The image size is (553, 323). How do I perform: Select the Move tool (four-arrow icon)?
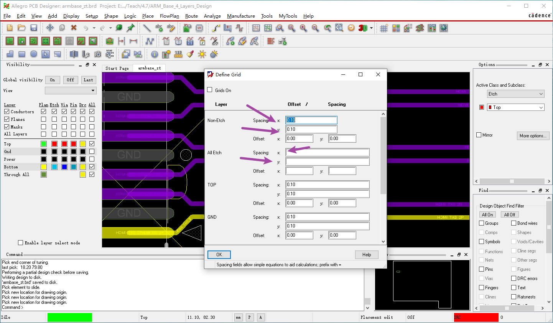tap(50, 28)
